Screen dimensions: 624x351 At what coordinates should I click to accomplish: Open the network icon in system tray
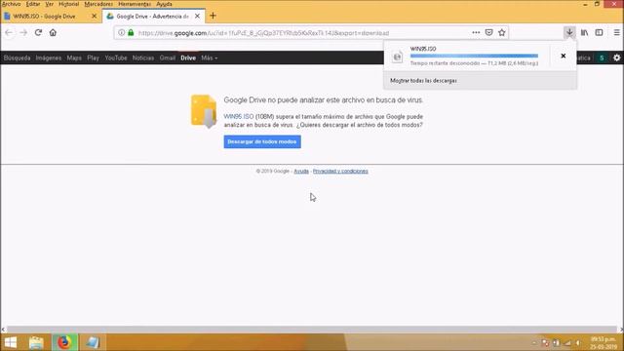567,342
